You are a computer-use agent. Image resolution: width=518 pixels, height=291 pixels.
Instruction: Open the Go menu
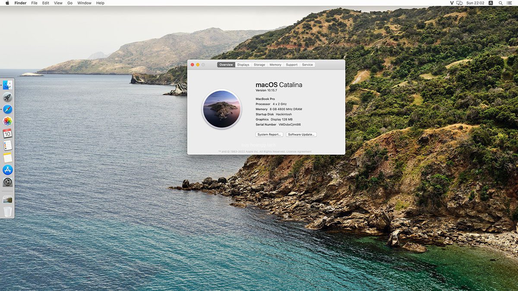pyautogui.click(x=70, y=3)
